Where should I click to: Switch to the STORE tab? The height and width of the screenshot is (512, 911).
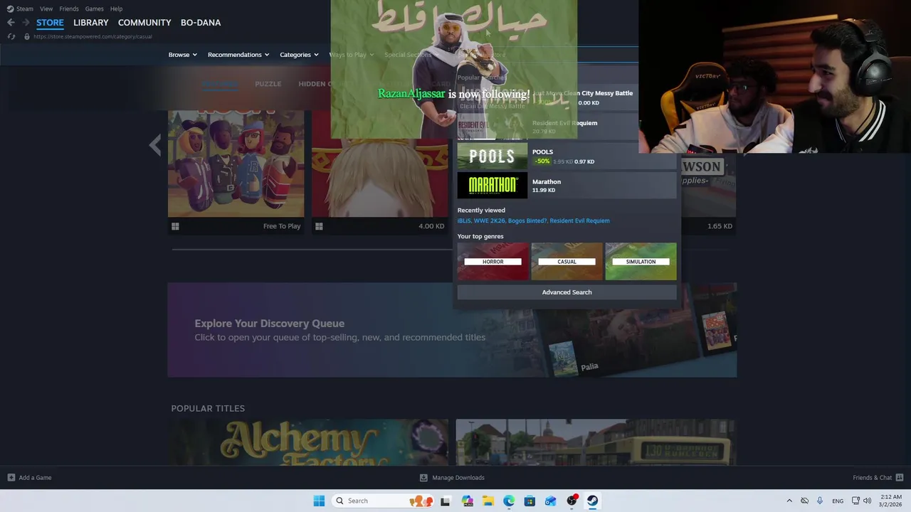[50, 23]
